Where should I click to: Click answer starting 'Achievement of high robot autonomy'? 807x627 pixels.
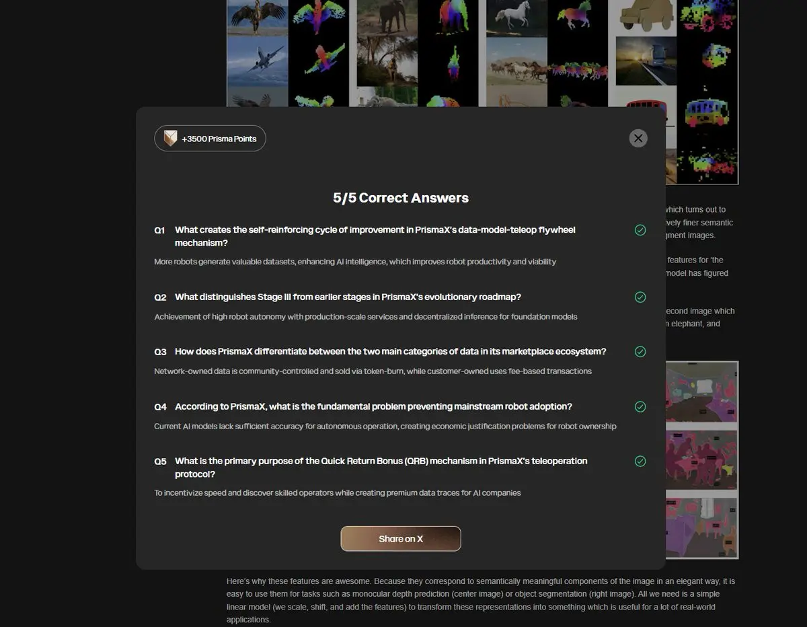pyautogui.click(x=366, y=317)
